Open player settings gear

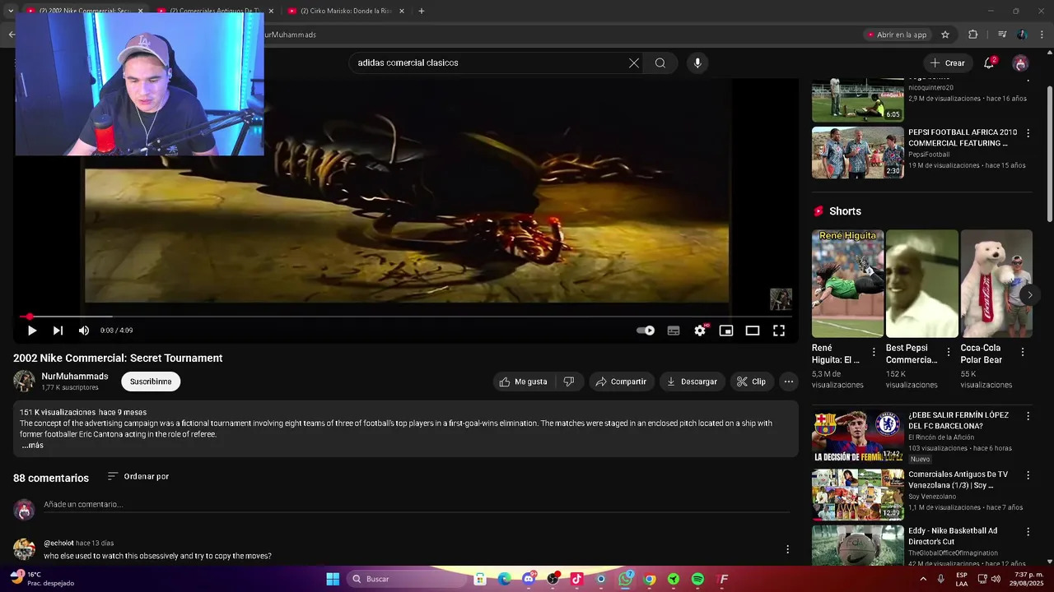700,331
